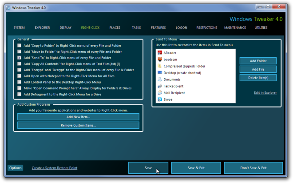Click the Desktop (create shortcut) icon

[x=160, y=73]
